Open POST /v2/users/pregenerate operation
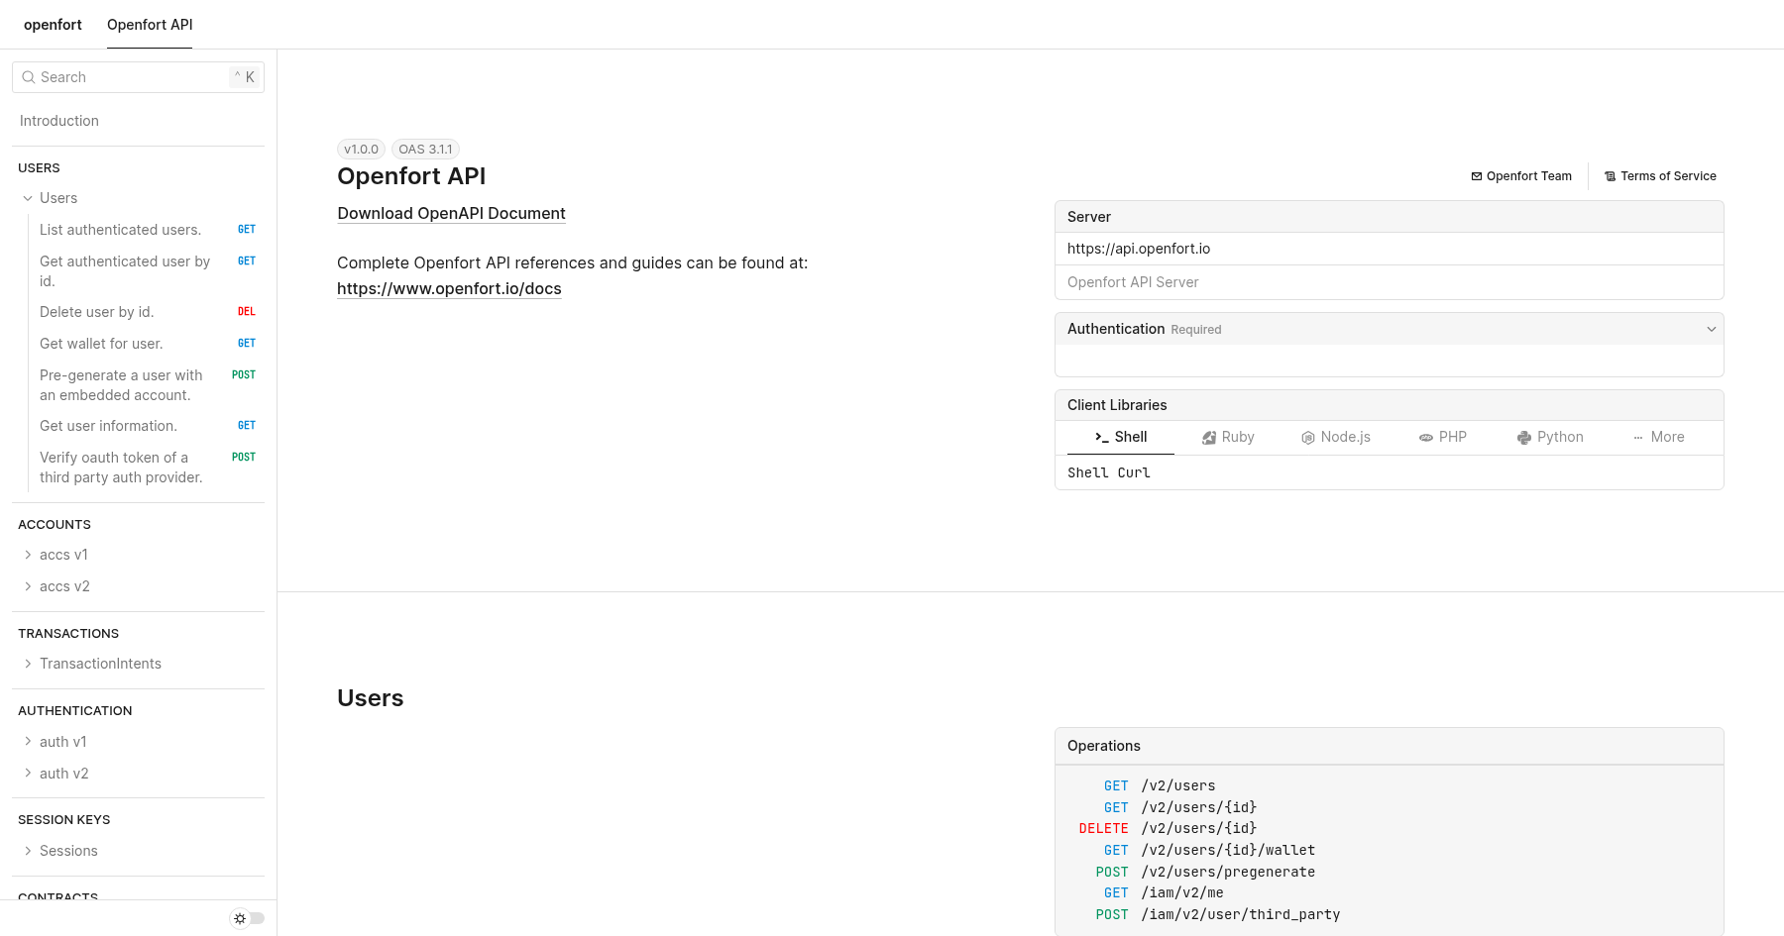 point(1205,872)
